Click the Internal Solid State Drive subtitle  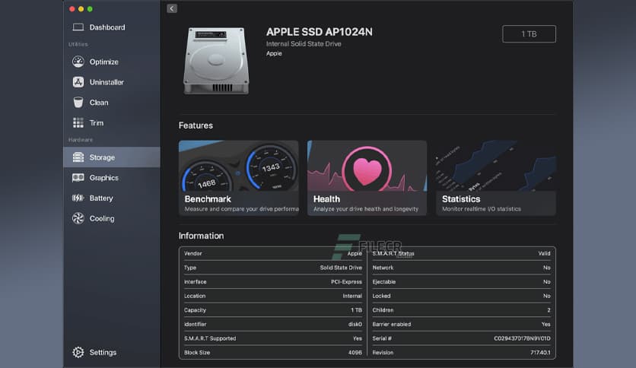304,44
